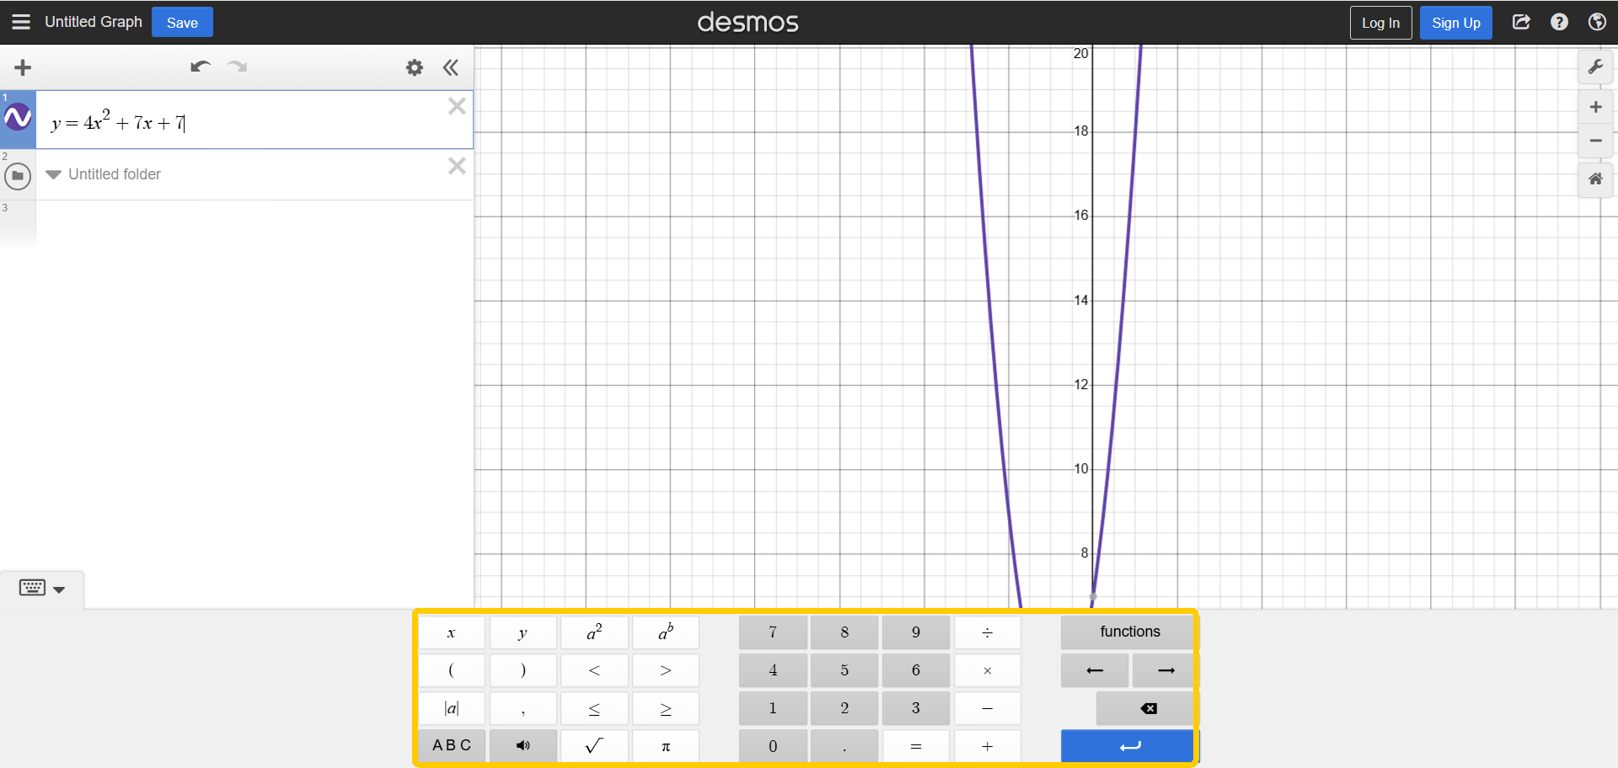Click the audio trace speaker key
This screenshot has height=768, width=1618.
pos(522,746)
